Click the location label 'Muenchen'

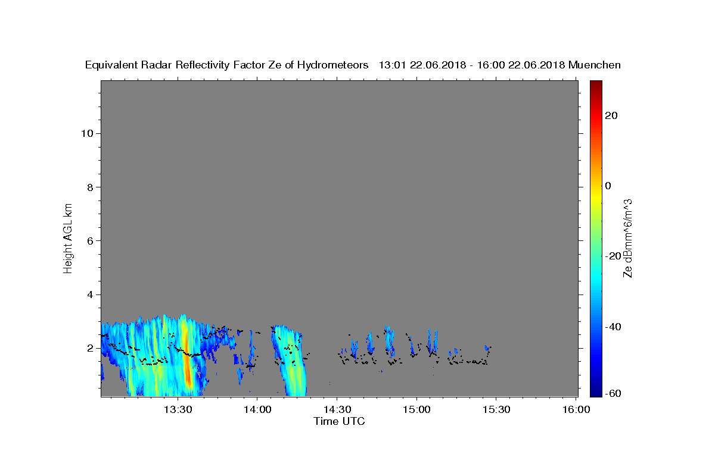595,65
